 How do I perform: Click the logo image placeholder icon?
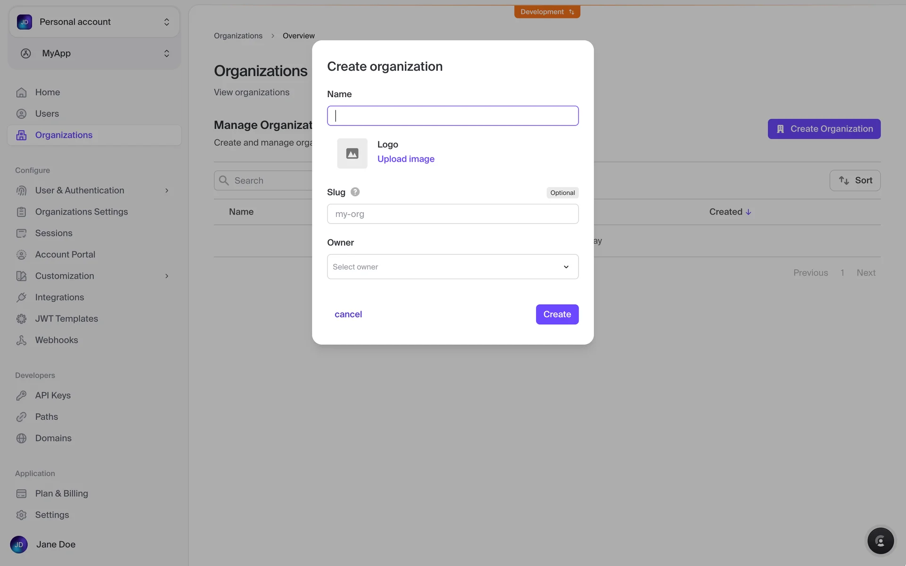coord(352,153)
